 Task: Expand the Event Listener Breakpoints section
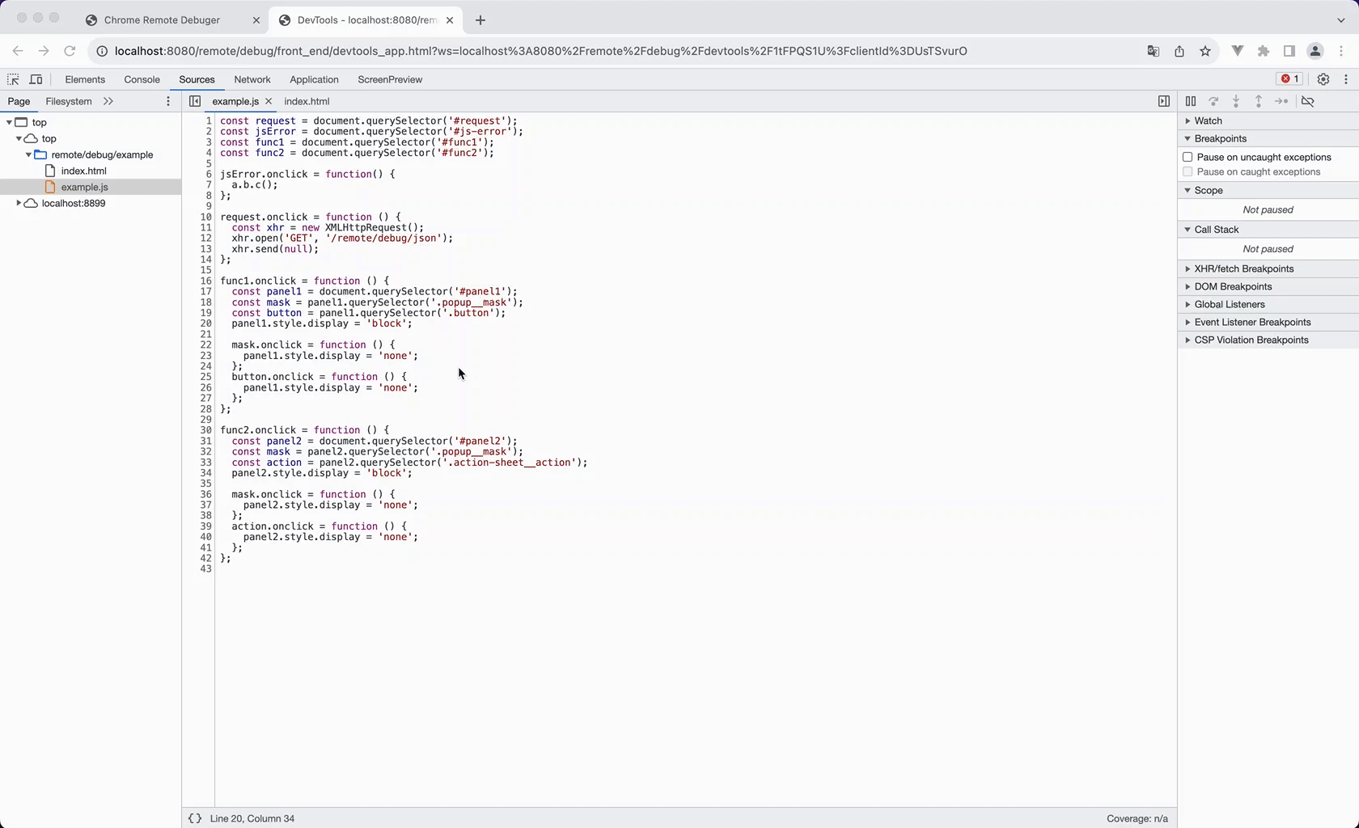(x=1186, y=322)
